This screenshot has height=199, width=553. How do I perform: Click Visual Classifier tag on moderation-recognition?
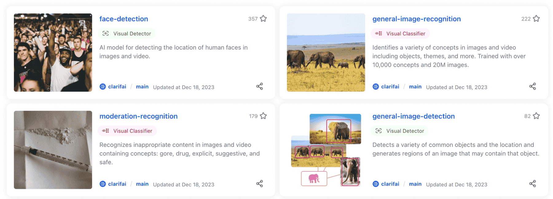coord(127,131)
